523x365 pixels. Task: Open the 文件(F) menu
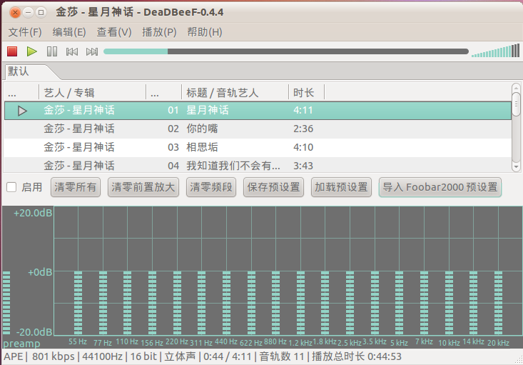[25, 32]
